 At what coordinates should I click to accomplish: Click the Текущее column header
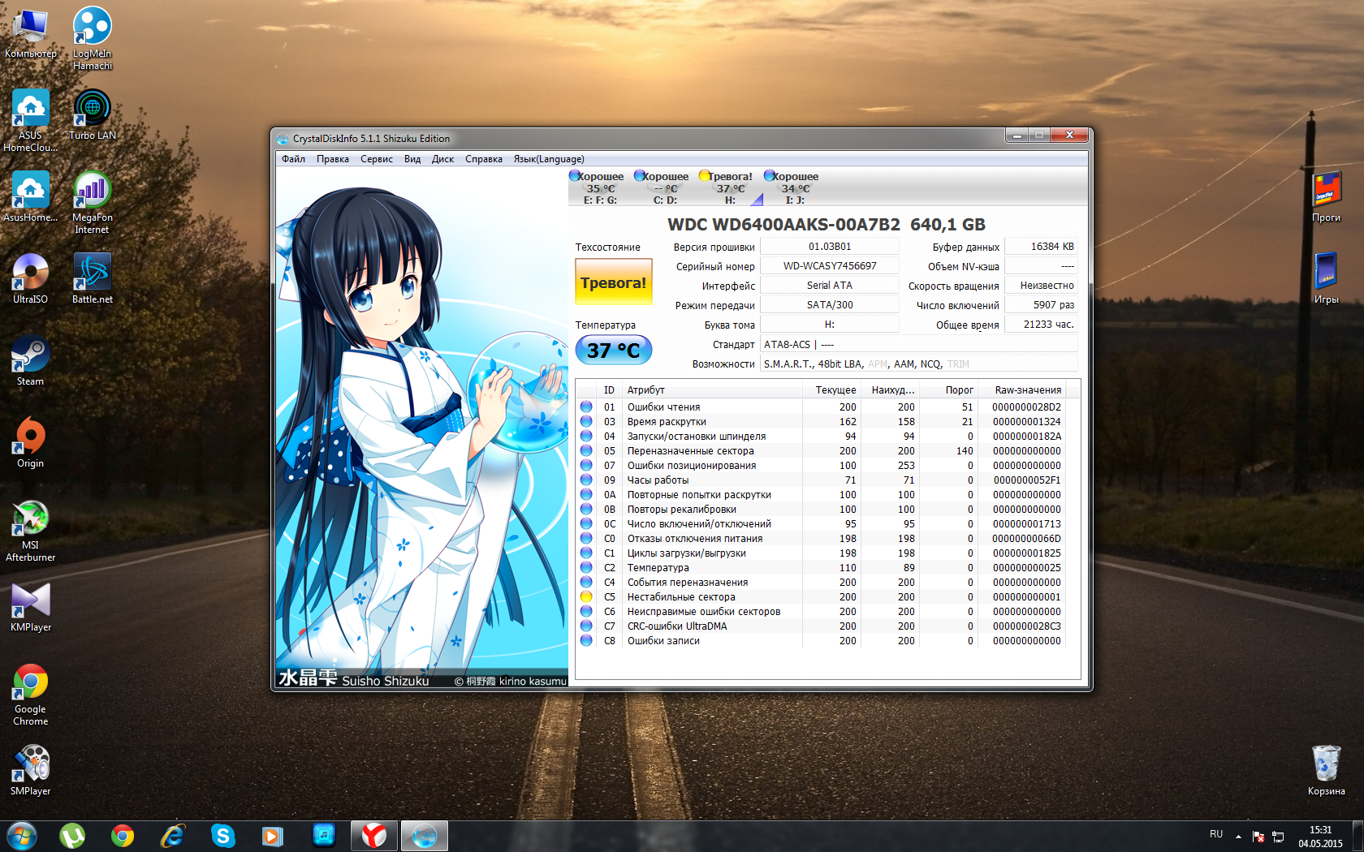coord(832,389)
